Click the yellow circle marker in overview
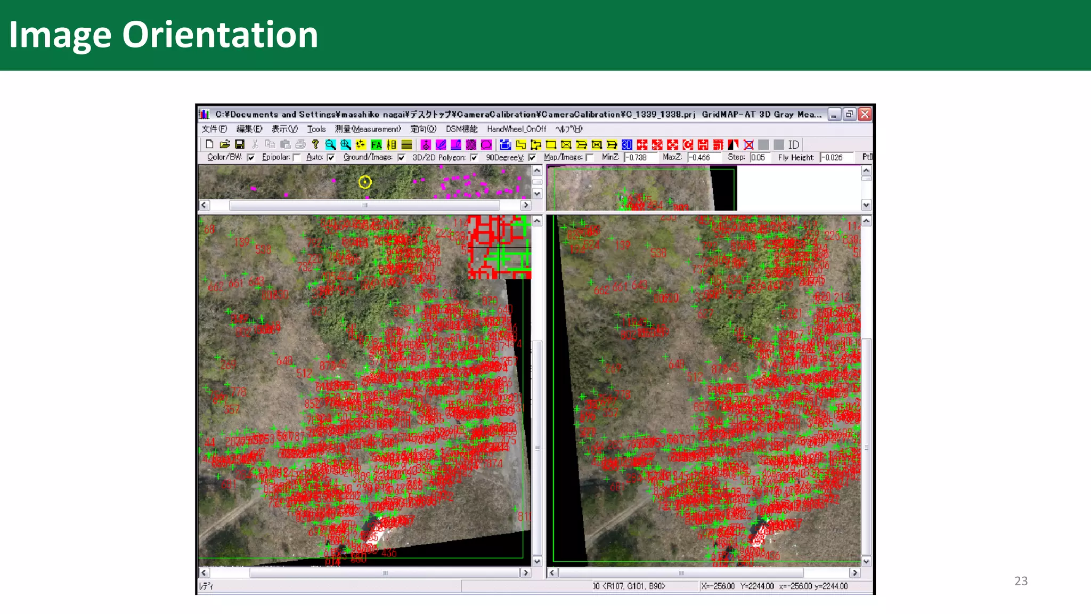Image resolution: width=1091 pixels, height=614 pixels. click(365, 182)
